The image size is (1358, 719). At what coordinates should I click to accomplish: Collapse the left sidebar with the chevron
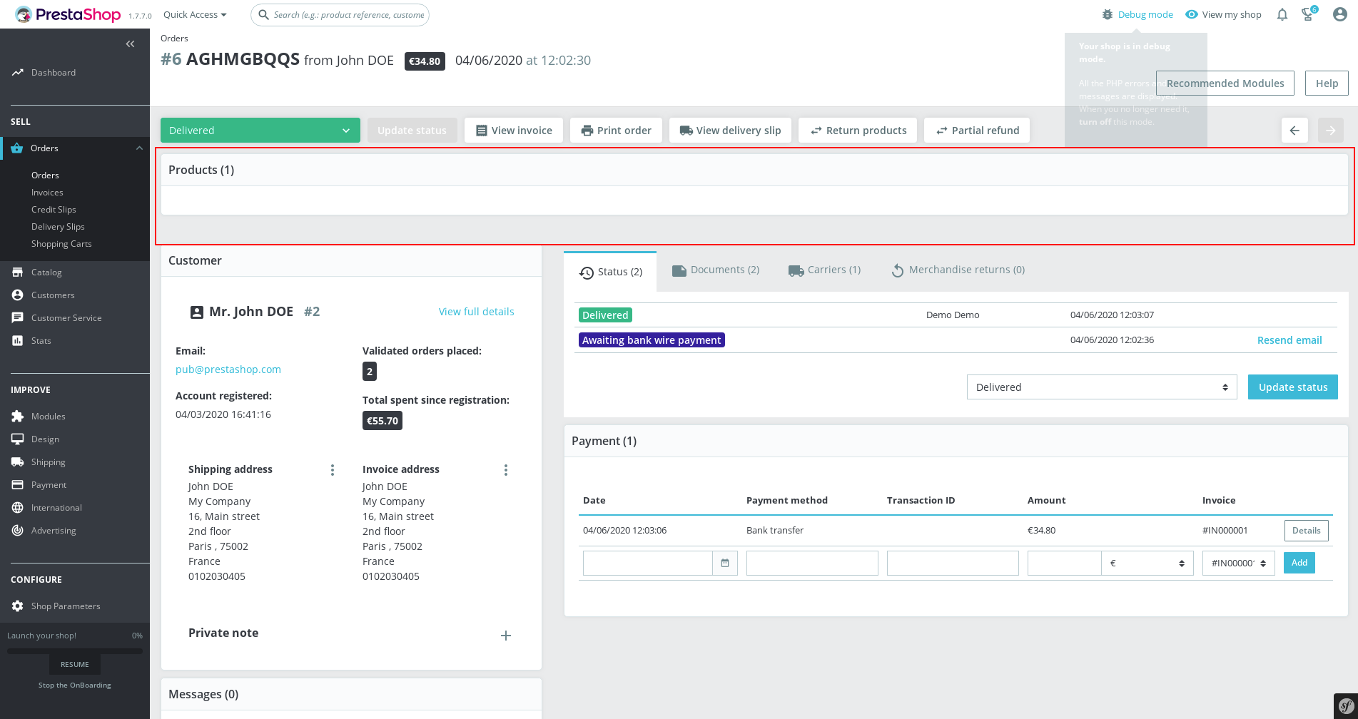[130, 44]
